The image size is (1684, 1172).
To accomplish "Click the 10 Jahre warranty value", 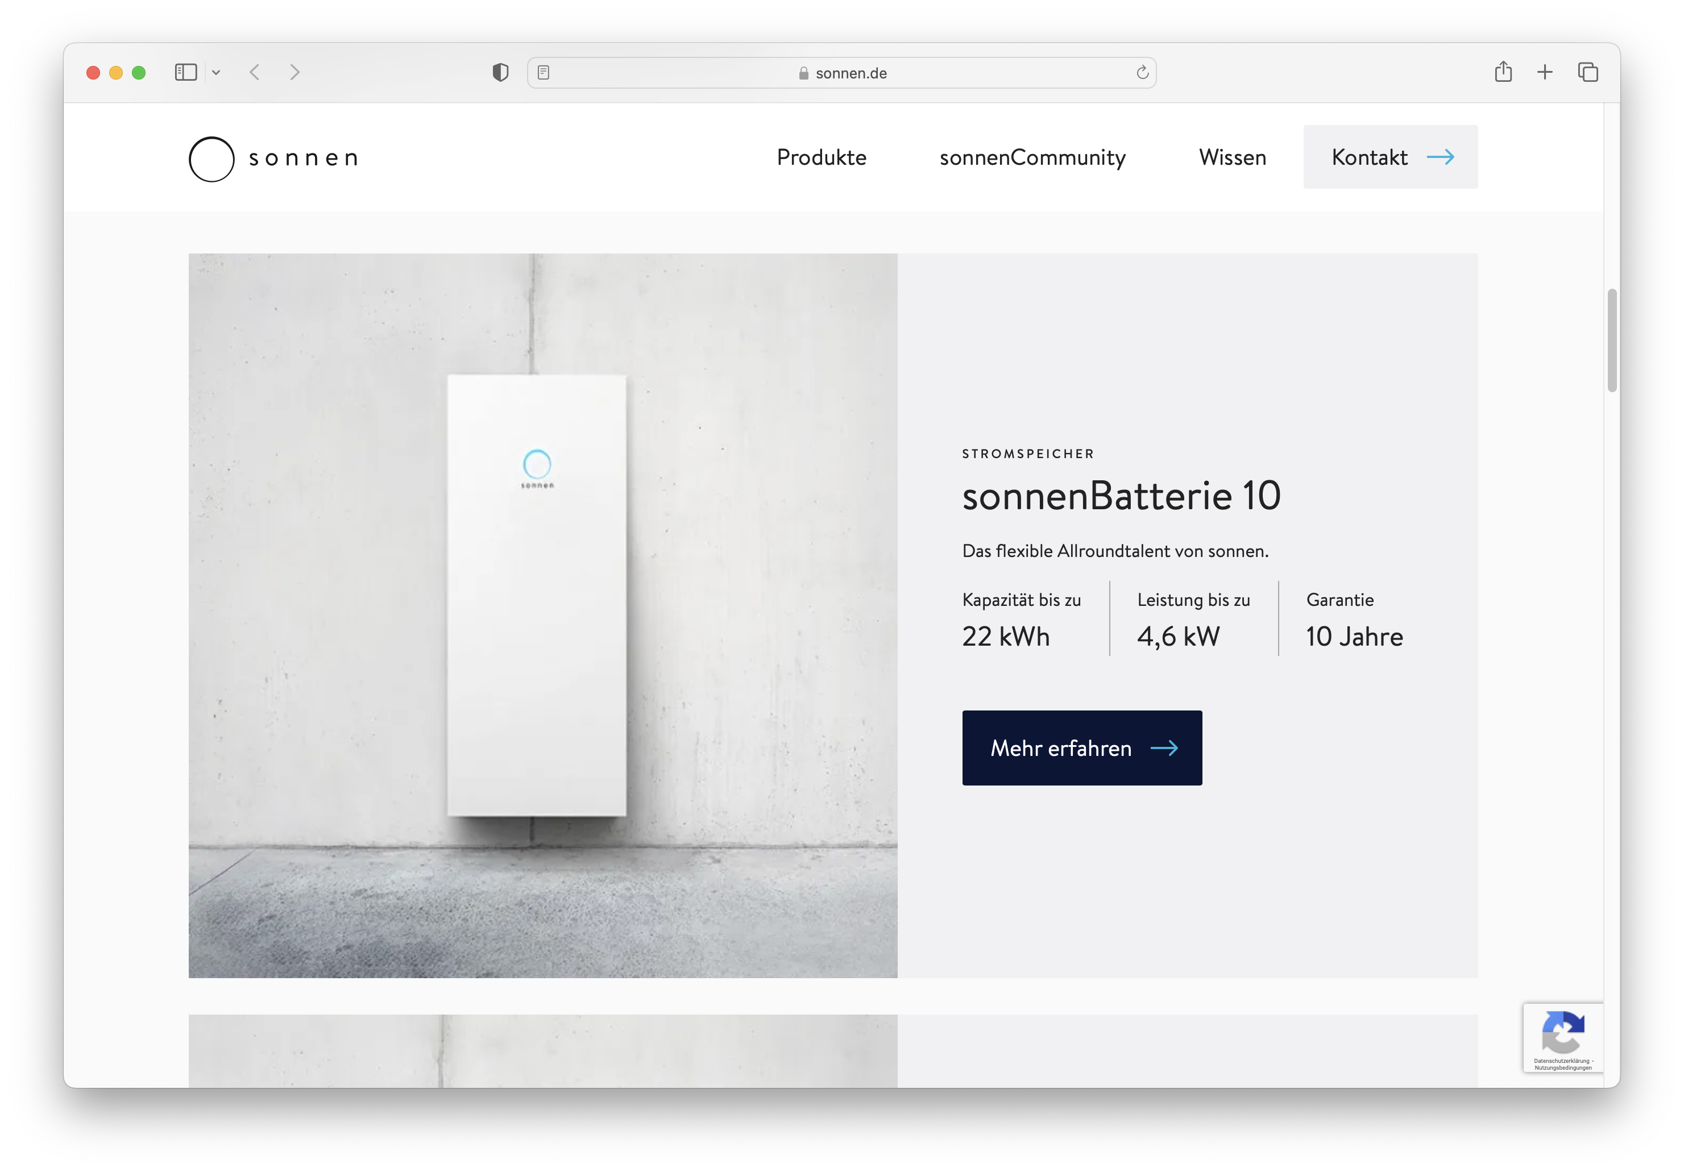I will click(x=1354, y=636).
